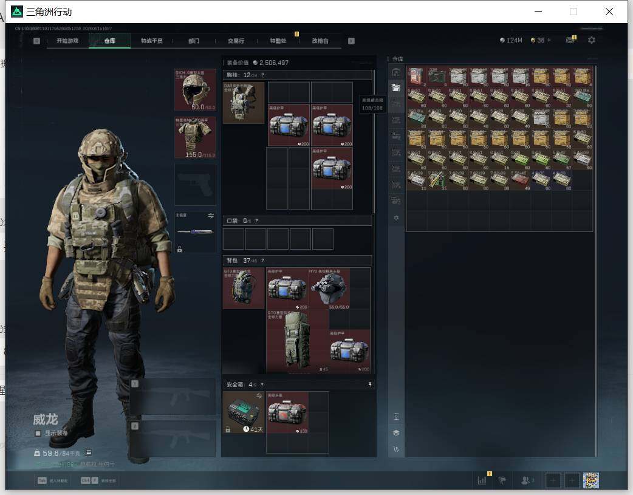Click the warehouse scrollbar
The width and height of the screenshot is (633, 495).
(596, 261)
